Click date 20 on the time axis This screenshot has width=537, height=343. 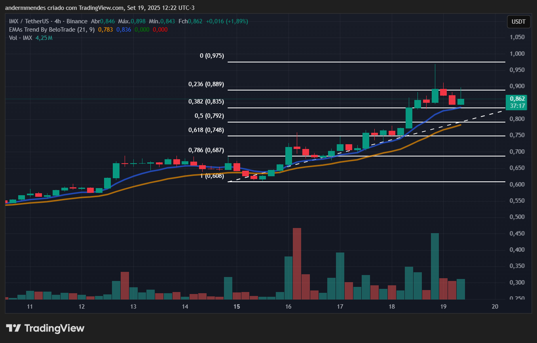click(495, 307)
